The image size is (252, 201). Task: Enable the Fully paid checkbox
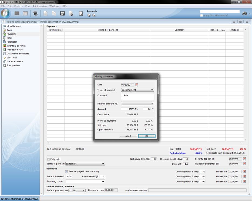49,159
